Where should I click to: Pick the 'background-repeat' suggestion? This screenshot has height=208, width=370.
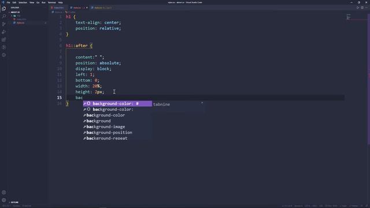tap(117, 138)
